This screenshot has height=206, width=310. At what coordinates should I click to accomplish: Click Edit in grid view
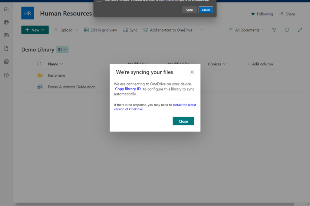pos(101,30)
